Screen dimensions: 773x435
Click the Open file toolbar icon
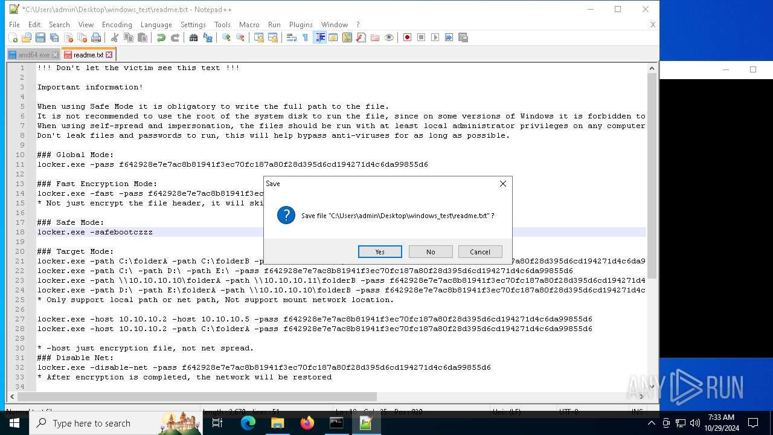tap(27, 37)
